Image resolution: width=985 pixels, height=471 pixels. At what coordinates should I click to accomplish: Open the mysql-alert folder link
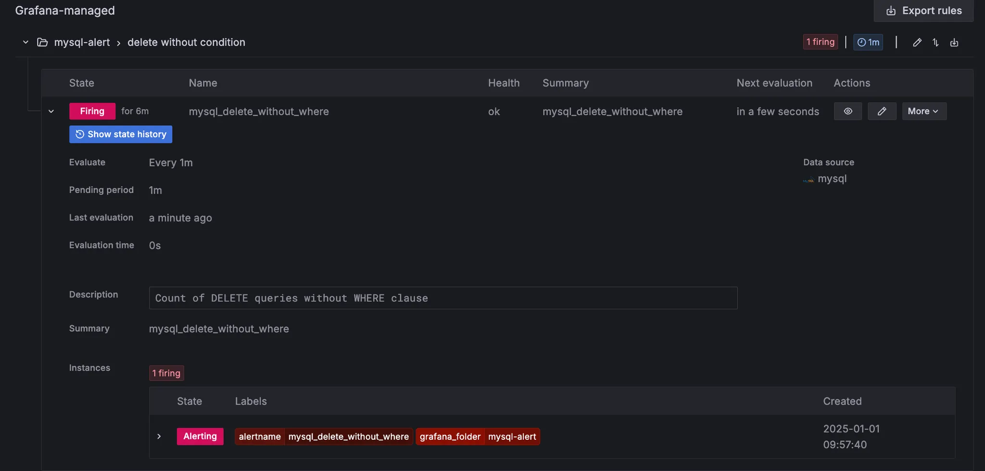(82, 42)
